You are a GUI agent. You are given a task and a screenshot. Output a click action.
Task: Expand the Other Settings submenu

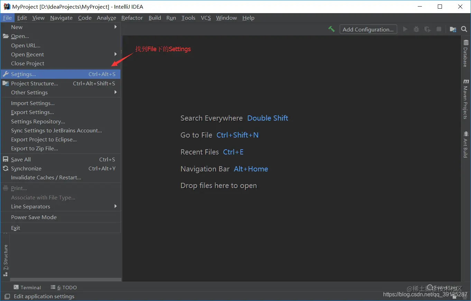(116, 92)
